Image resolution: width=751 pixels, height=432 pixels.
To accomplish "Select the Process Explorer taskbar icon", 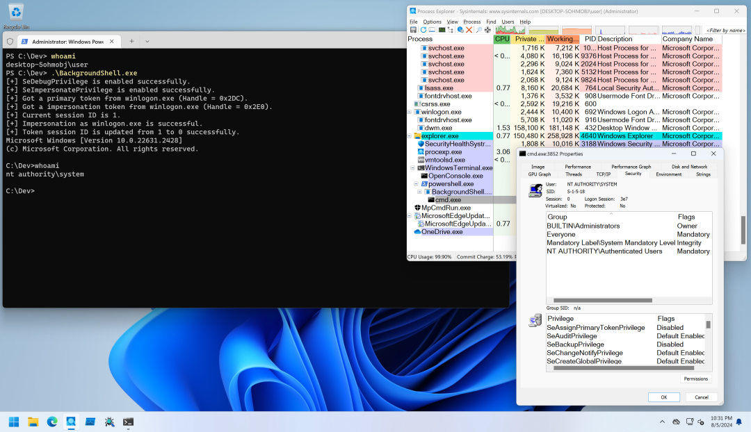I will pos(71,422).
